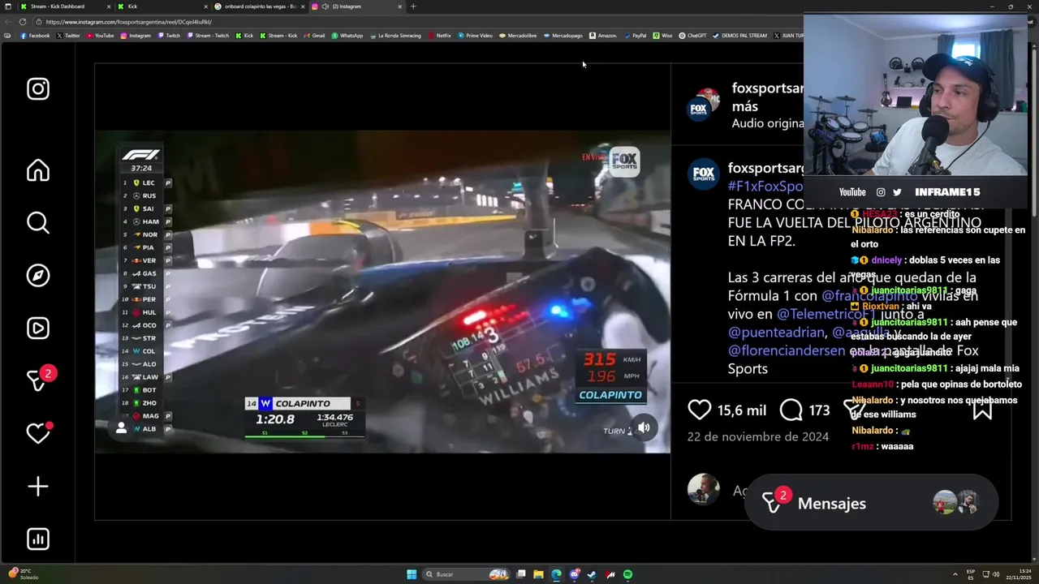This screenshot has width=1039, height=584.
Task: Open @puenteadrian mention in caption
Action: tap(776, 332)
